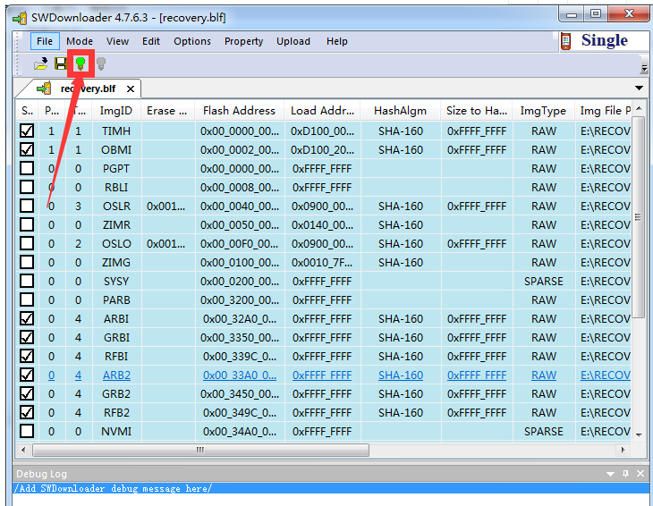Viewport: 653px width, 506px height.
Task: Open the Property menu
Action: 243,41
